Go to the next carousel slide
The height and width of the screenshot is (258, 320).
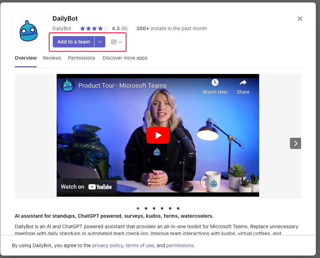(295, 143)
